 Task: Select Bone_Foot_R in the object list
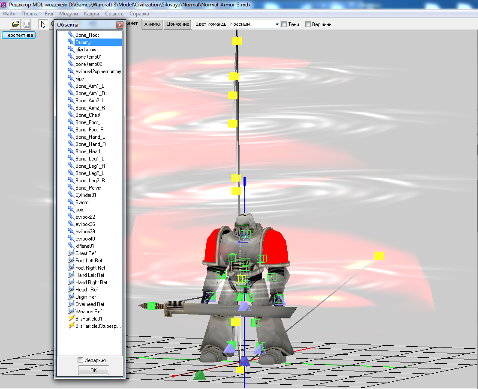coord(90,129)
